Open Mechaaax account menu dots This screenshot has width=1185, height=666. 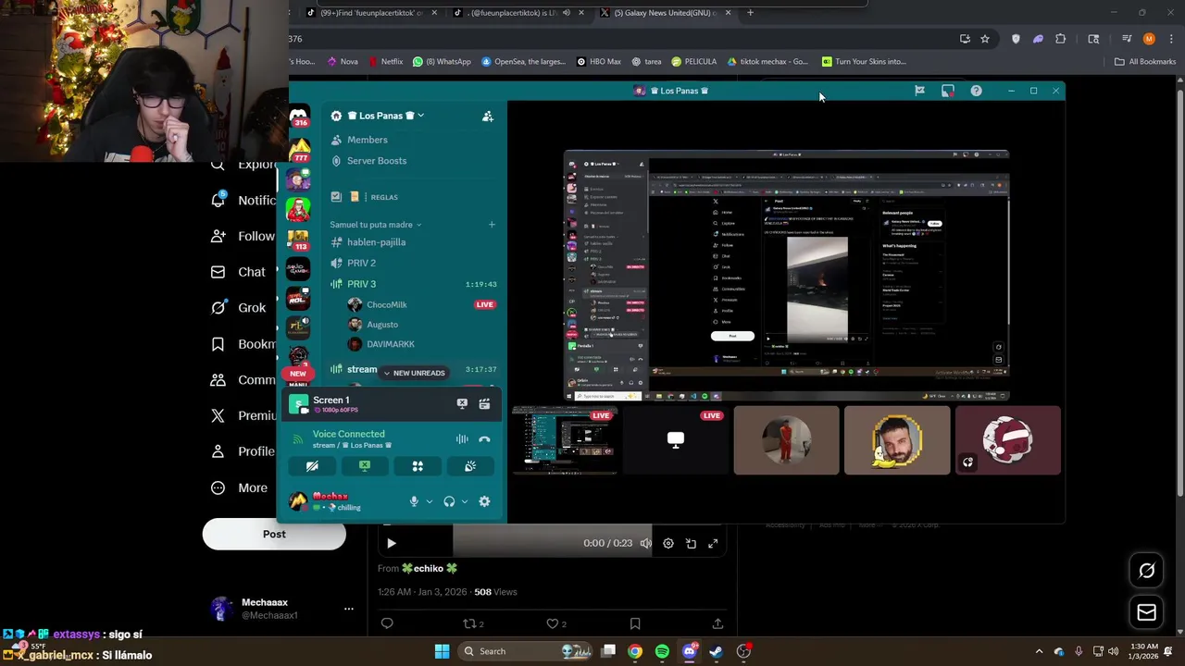pyautogui.click(x=349, y=609)
